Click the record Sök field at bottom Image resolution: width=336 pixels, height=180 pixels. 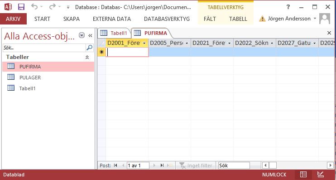pyautogui.click(x=234, y=165)
